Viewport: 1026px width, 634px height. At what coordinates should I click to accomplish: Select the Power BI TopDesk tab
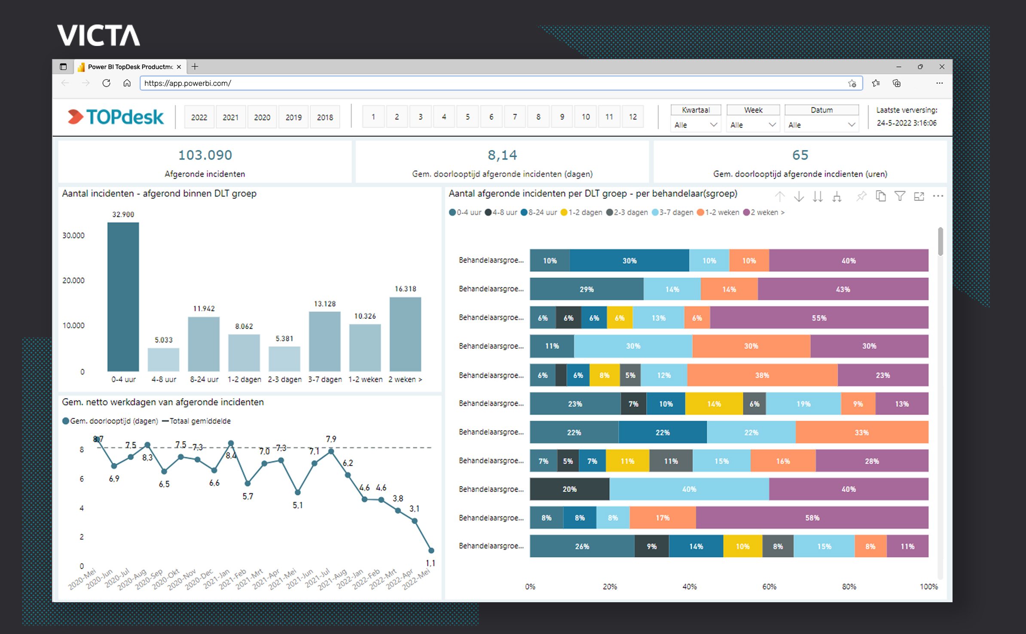(x=130, y=67)
